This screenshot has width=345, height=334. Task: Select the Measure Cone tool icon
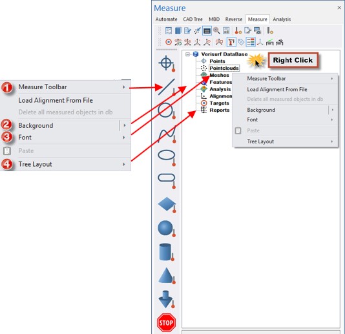[167, 276]
